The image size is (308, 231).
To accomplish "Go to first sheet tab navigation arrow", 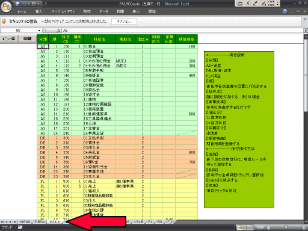I will pyautogui.click(x=2, y=222).
